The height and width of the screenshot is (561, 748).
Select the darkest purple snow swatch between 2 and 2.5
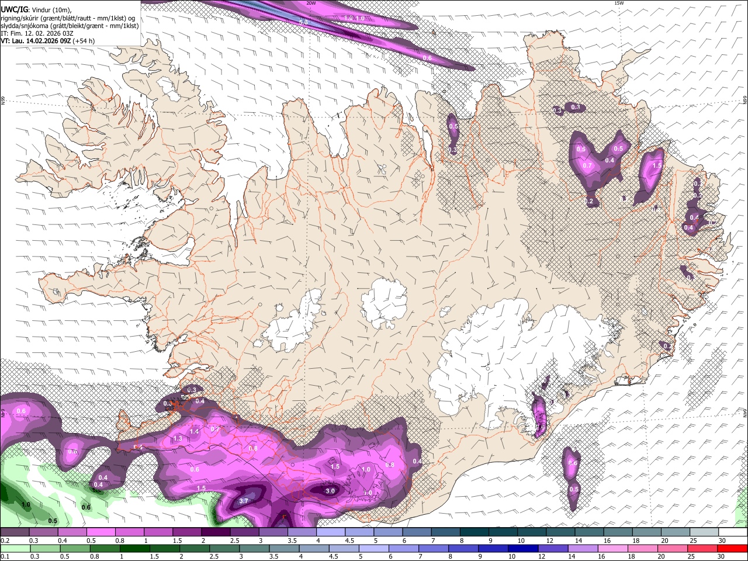pyautogui.click(x=216, y=532)
